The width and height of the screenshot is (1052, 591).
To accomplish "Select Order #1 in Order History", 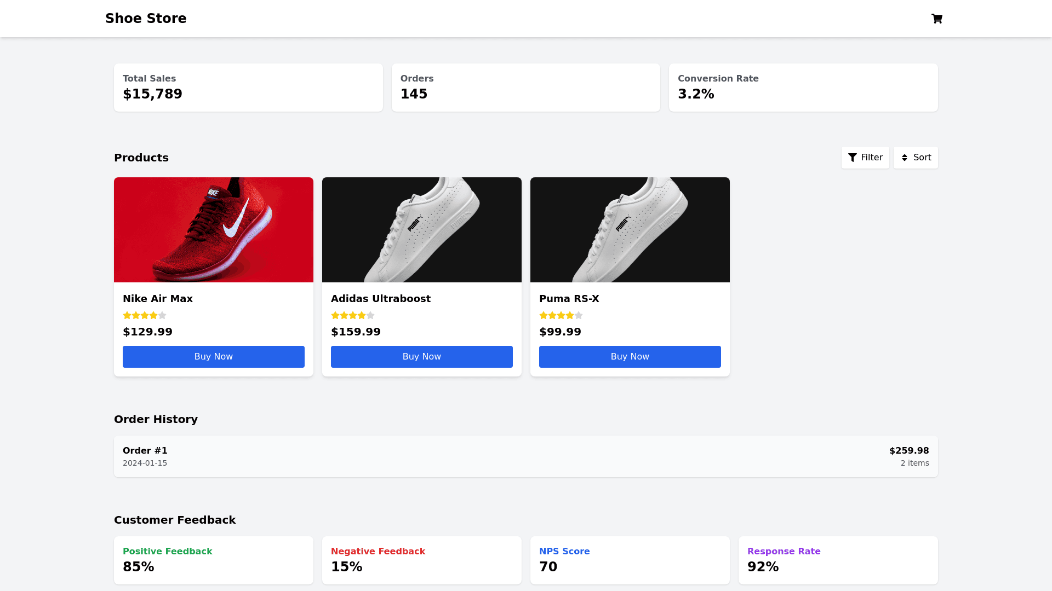I will pos(526,456).
